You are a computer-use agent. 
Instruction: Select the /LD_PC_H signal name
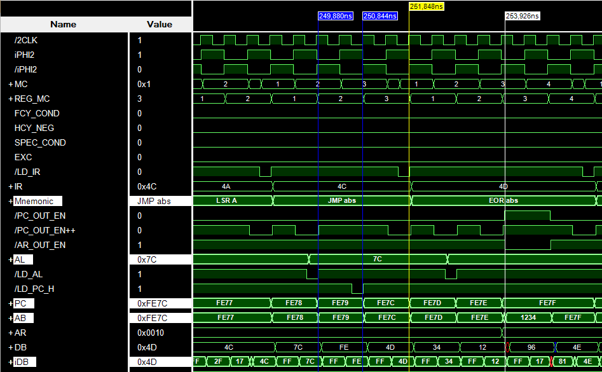click(x=34, y=289)
